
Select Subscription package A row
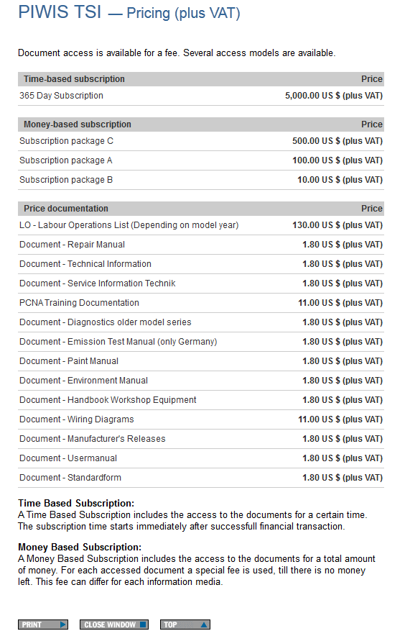click(201, 160)
